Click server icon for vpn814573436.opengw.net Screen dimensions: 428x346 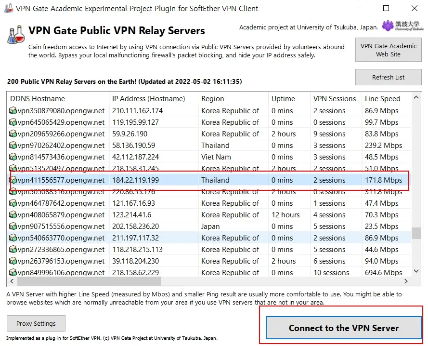[x=13, y=157]
